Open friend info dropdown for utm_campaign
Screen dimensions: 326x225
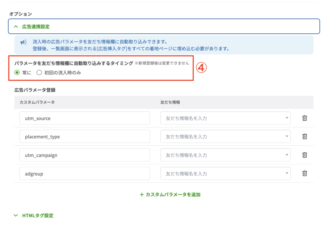(x=225, y=155)
